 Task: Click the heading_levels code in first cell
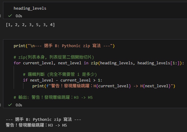tap(30, 8)
